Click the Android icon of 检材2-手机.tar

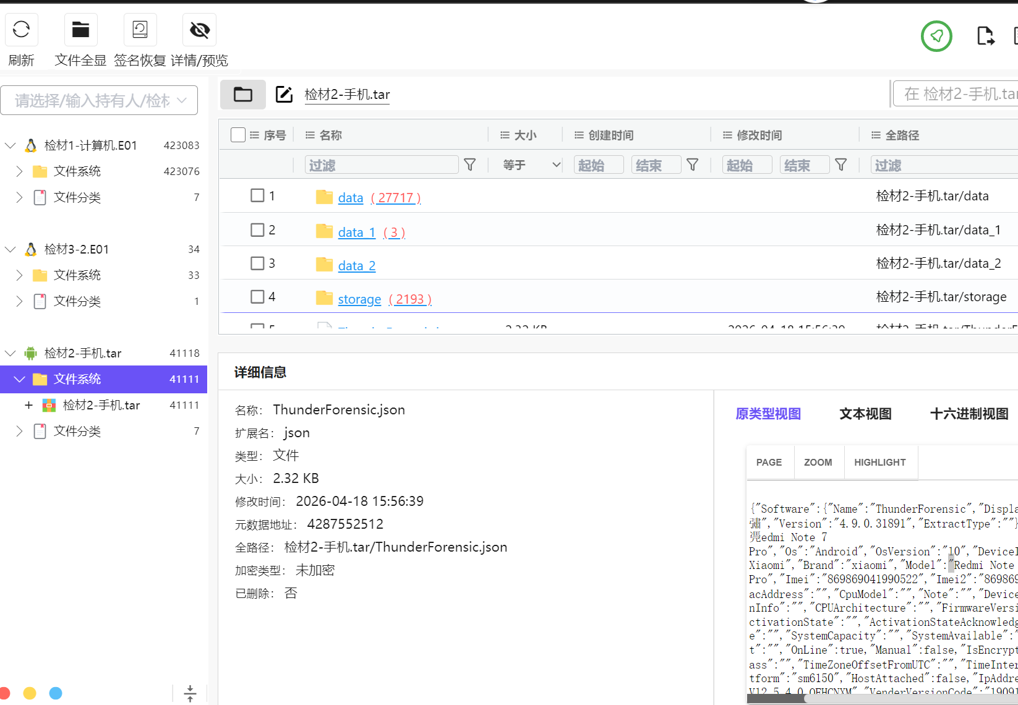[x=30, y=353]
